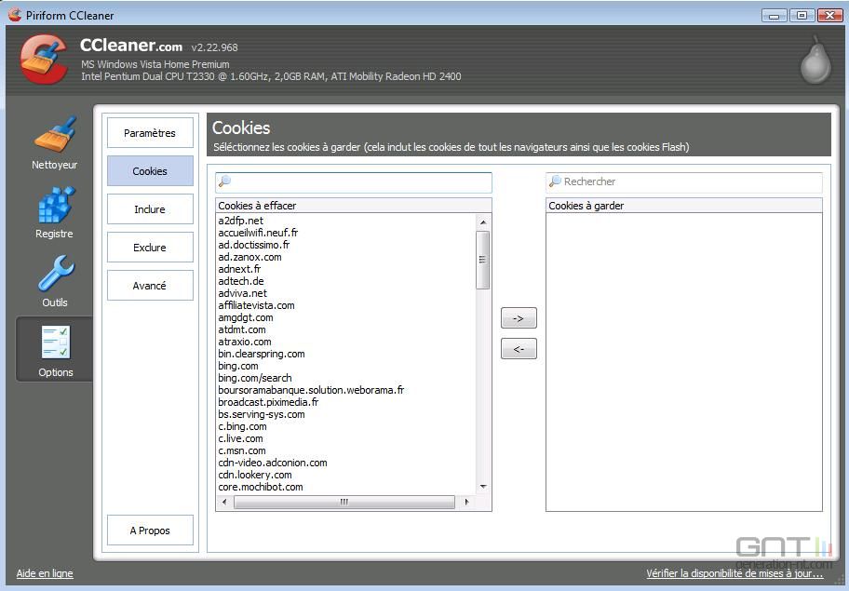Viewport: 849px width, 591px height.
Task: Select bing.com/search cookie
Action: click(255, 378)
